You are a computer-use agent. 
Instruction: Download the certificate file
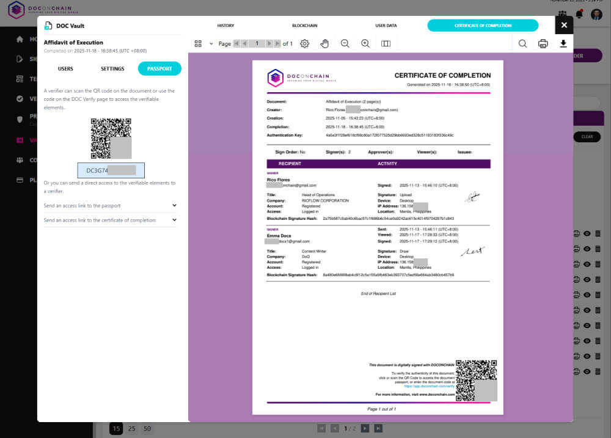563,43
